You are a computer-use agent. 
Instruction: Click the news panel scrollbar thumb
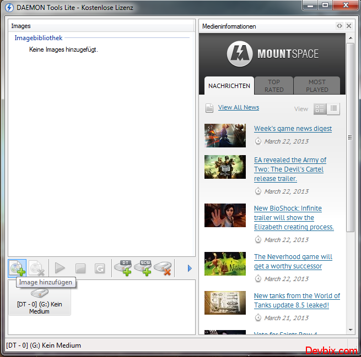coord(350,138)
